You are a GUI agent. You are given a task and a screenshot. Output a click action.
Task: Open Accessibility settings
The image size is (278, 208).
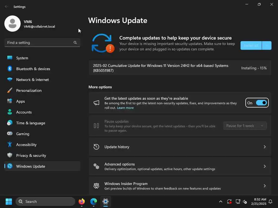pos(42,145)
